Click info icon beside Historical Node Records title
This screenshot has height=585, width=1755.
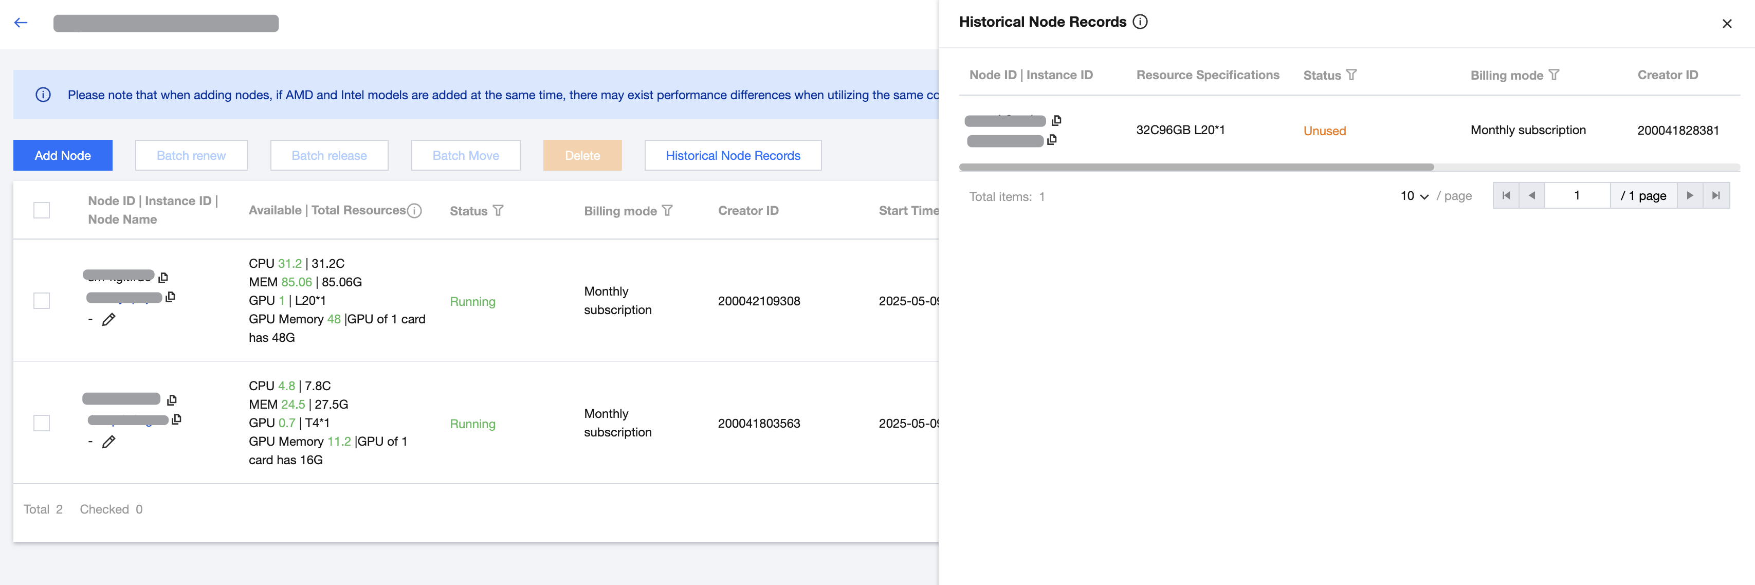(1140, 22)
